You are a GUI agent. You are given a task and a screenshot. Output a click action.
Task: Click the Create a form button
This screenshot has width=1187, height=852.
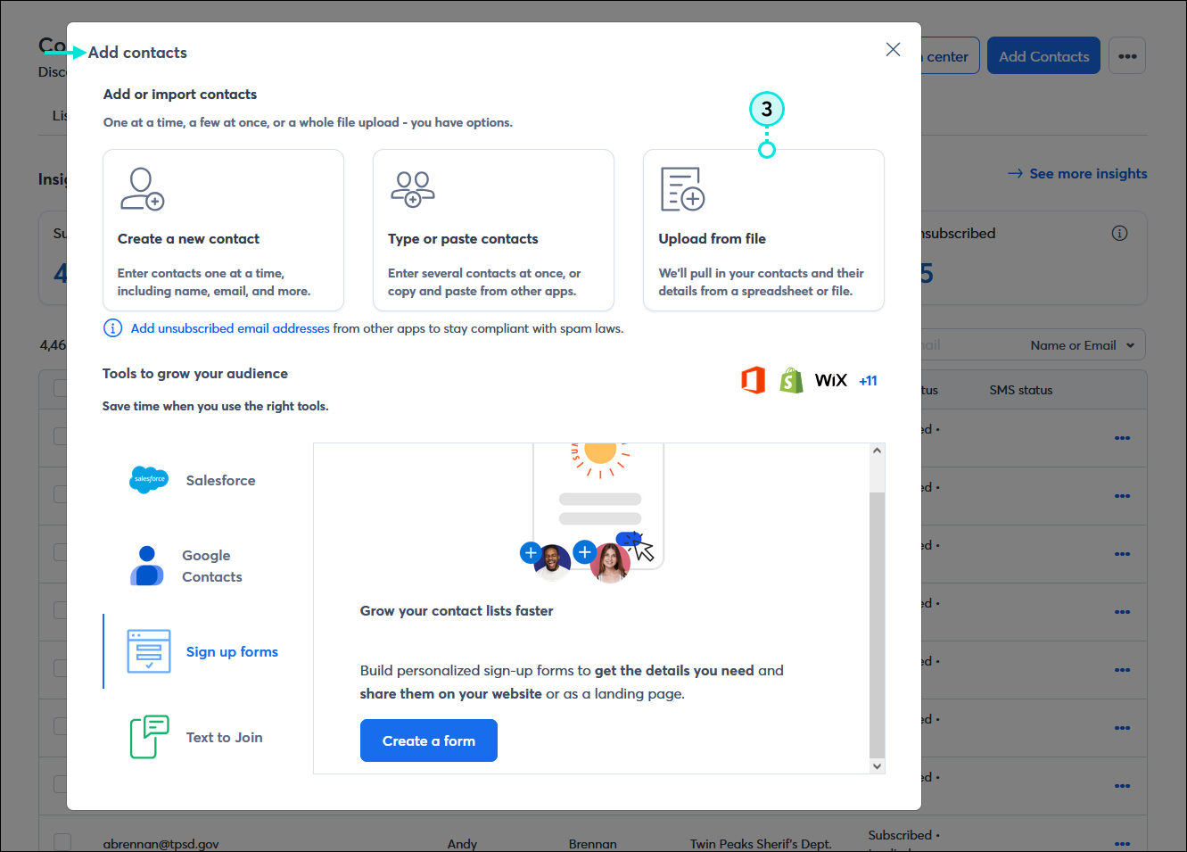click(x=429, y=740)
